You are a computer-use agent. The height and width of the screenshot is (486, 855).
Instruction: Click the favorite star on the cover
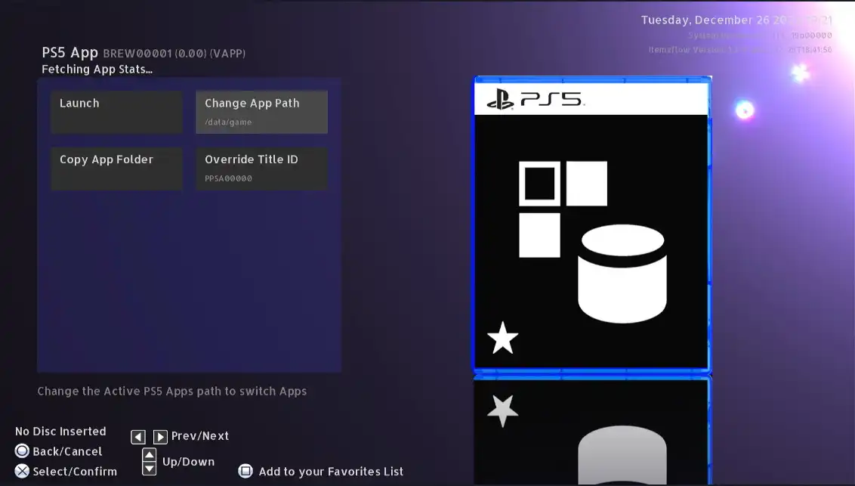point(502,338)
